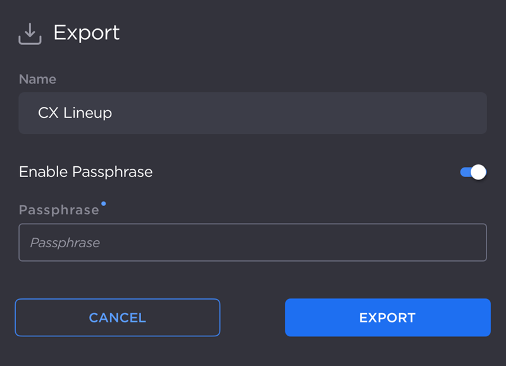This screenshot has height=366, width=506.
Task: Click the asterisk-like indicator on the Passphrase label
Action: coord(104,202)
